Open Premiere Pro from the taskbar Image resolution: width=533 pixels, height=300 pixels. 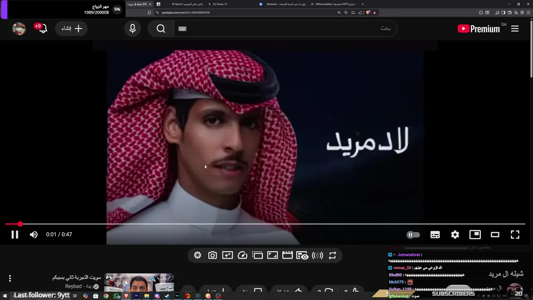click(136, 296)
